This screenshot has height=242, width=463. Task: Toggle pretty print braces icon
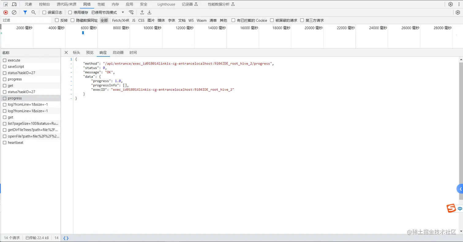(66, 238)
